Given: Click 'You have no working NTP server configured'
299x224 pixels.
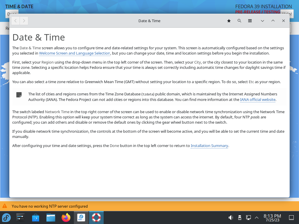Looking at the screenshot, I should 50,206.
